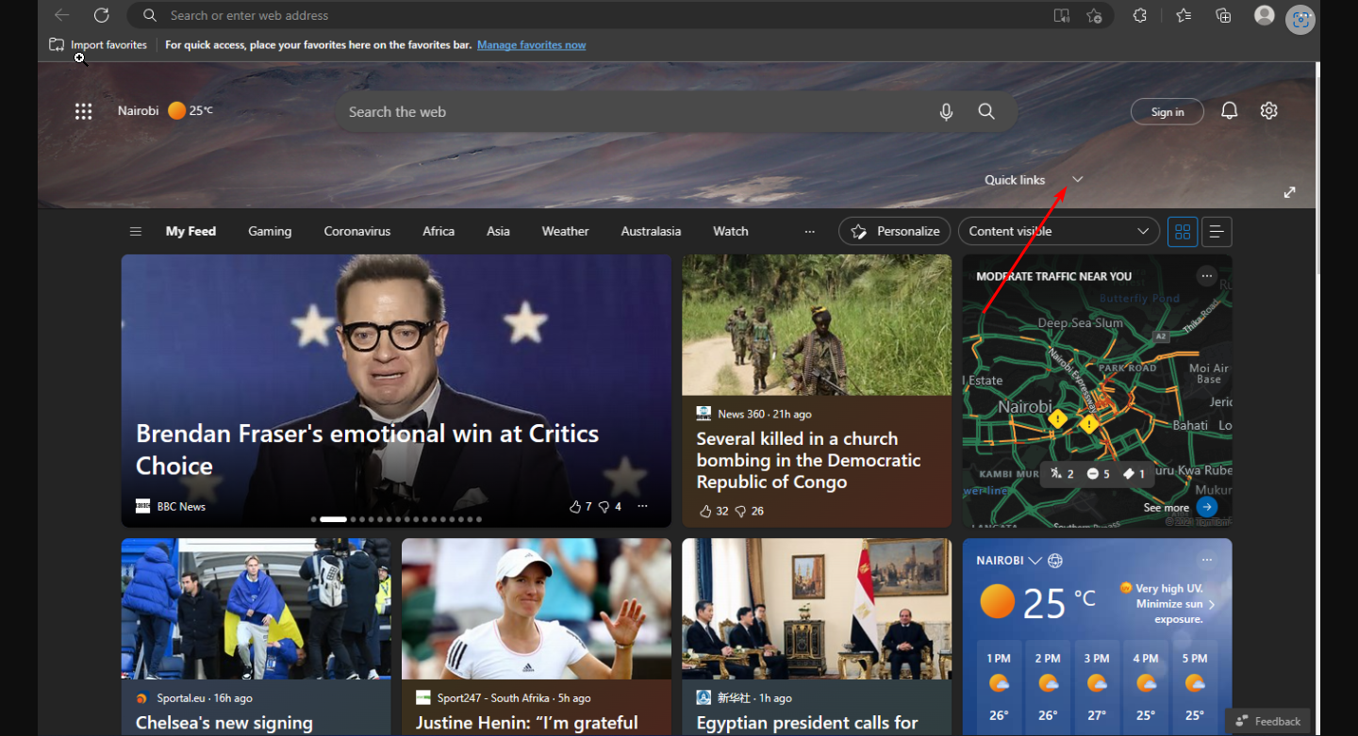Open the Australasia tab
This screenshot has height=736, width=1358.
click(651, 231)
